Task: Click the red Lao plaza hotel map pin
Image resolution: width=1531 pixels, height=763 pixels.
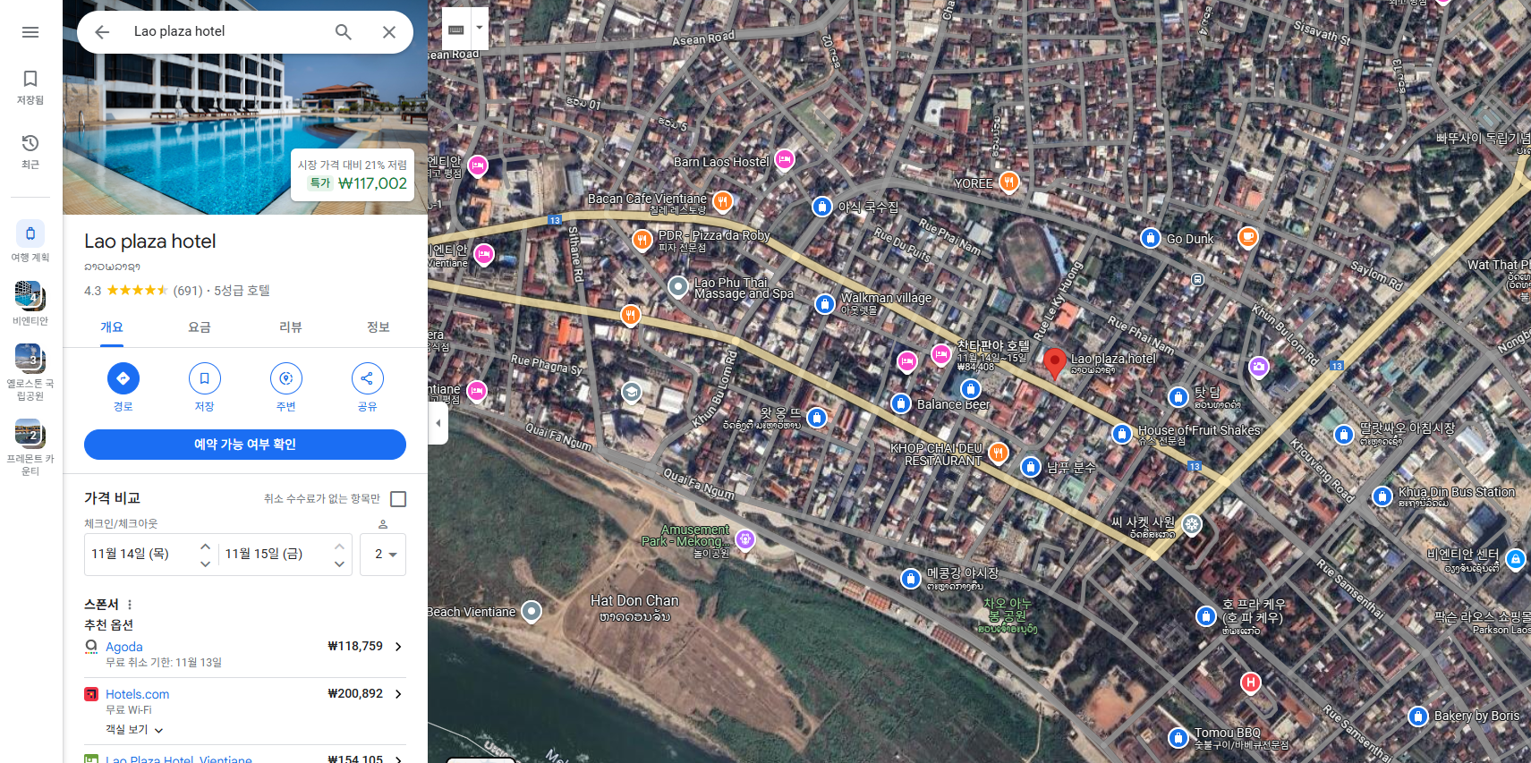Action: point(1055,364)
